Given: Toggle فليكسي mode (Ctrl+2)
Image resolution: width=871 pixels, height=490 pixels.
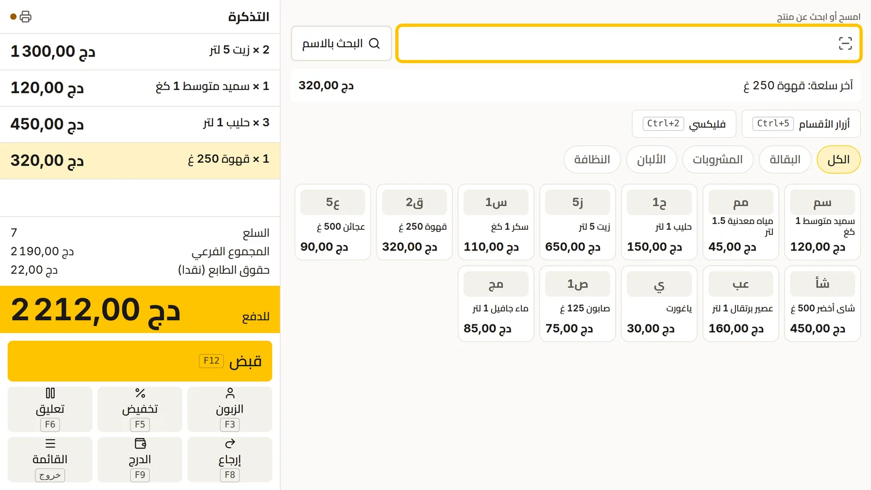Looking at the screenshot, I should click(x=684, y=124).
